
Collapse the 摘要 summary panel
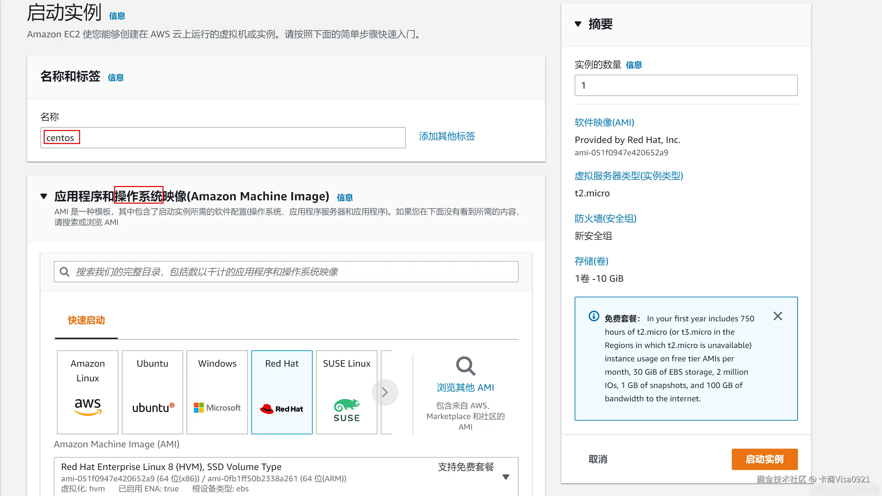coord(578,24)
